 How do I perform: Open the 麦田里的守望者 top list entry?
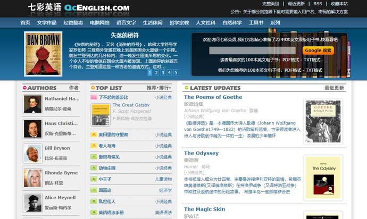113,134
